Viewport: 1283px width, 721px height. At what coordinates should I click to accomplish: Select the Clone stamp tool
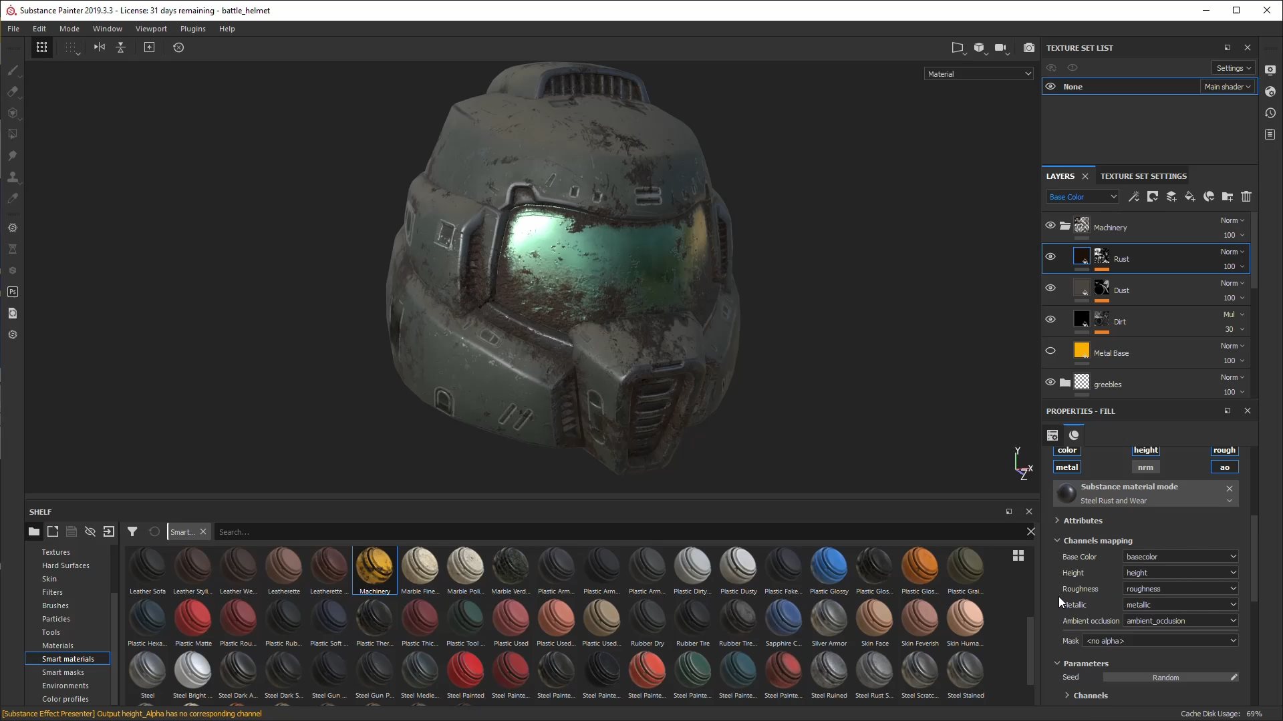[12, 177]
